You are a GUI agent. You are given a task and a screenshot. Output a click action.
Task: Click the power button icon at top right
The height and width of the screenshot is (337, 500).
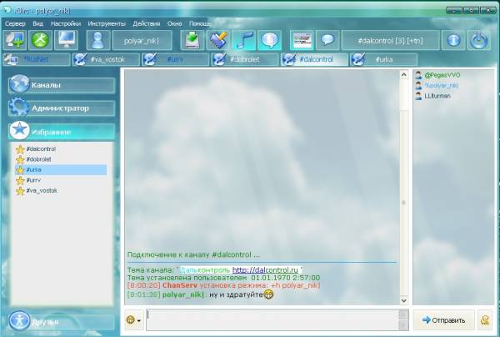478,40
